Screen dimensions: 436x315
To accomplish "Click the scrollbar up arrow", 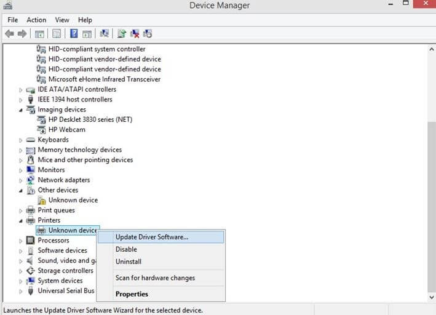I will [x=431, y=50].
